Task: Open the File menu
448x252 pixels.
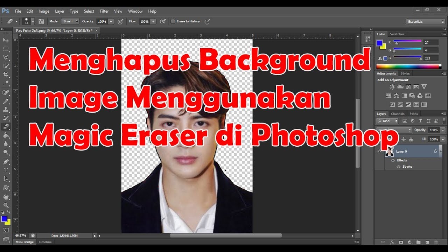Action: click(x=18, y=11)
